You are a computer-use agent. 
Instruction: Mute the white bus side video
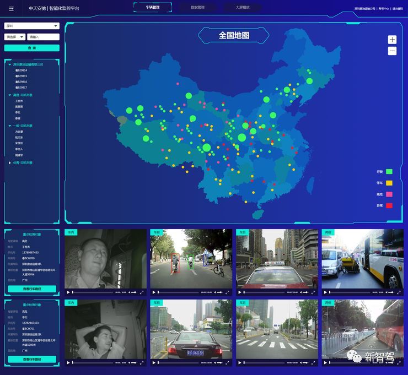point(386,292)
